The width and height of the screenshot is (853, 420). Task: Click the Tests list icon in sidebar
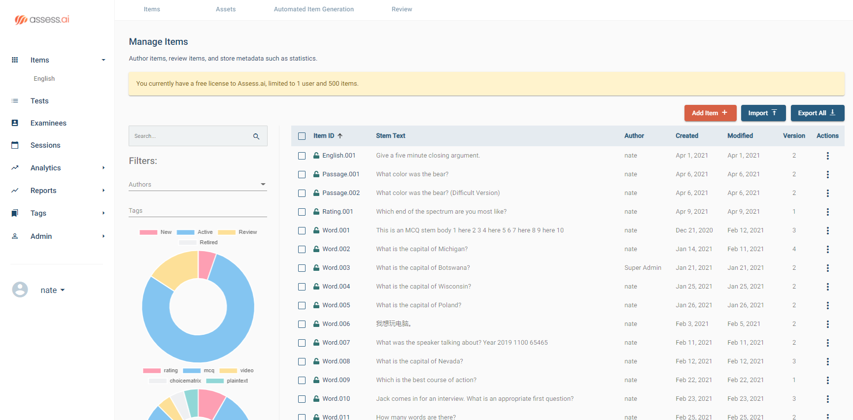(15, 101)
